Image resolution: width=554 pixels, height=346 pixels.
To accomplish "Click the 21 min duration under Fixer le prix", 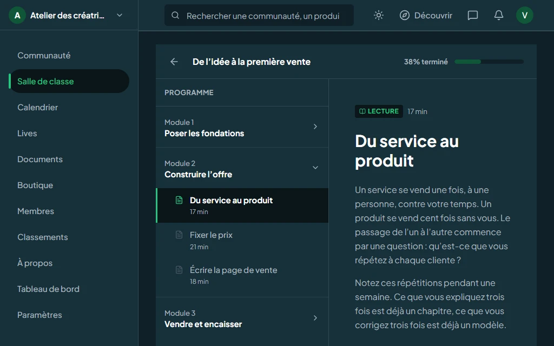I will (199, 247).
